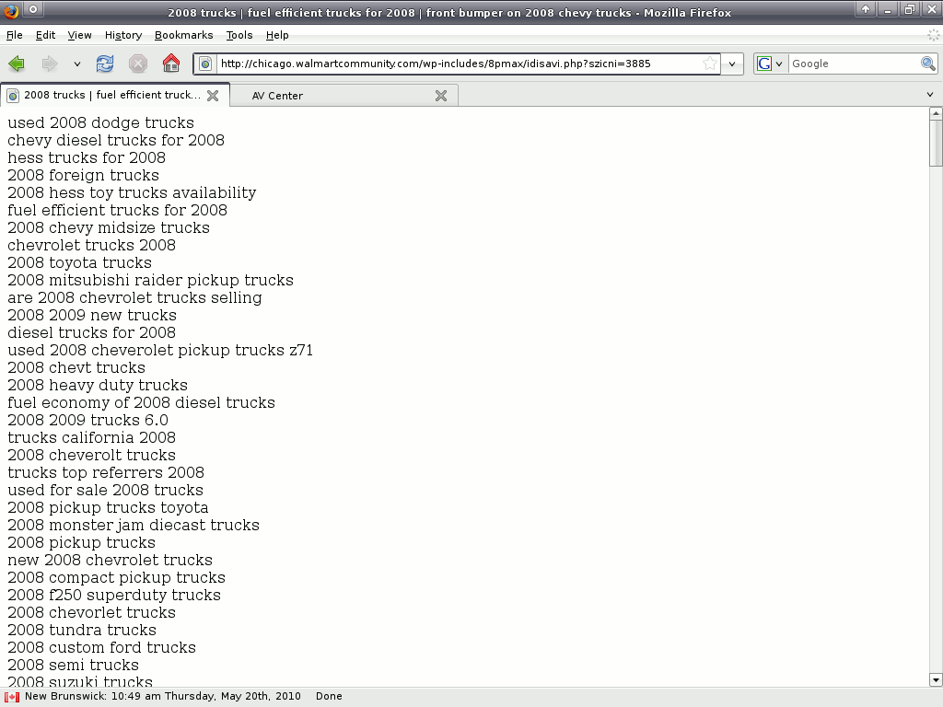Click text '2008 hess toy trucks availability'
Image resolution: width=943 pixels, height=707 pixels.
[132, 192]
